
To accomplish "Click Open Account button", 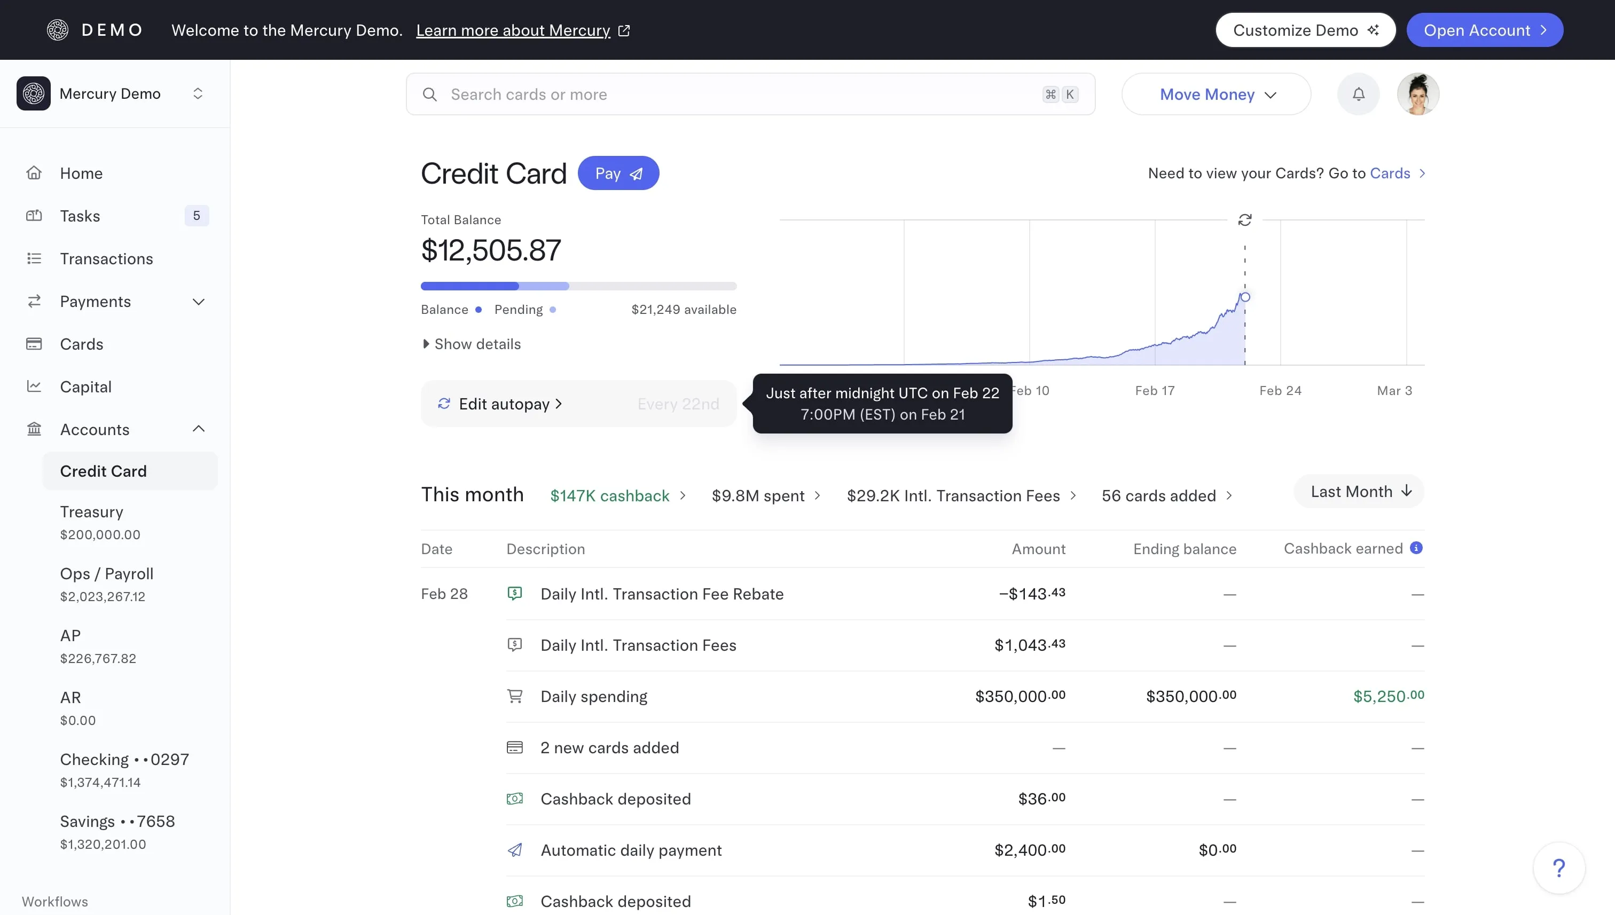I will pyautogui.click(x=1485, y=29).
